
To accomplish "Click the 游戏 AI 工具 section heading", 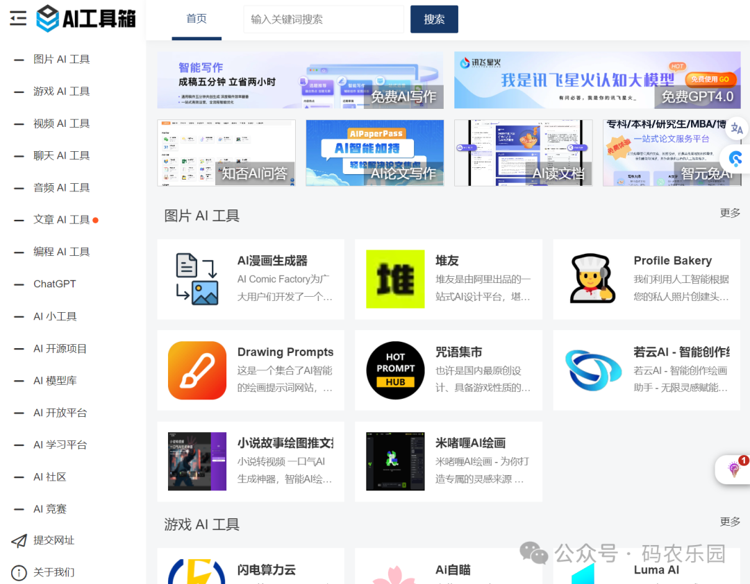I will [202, 525].
